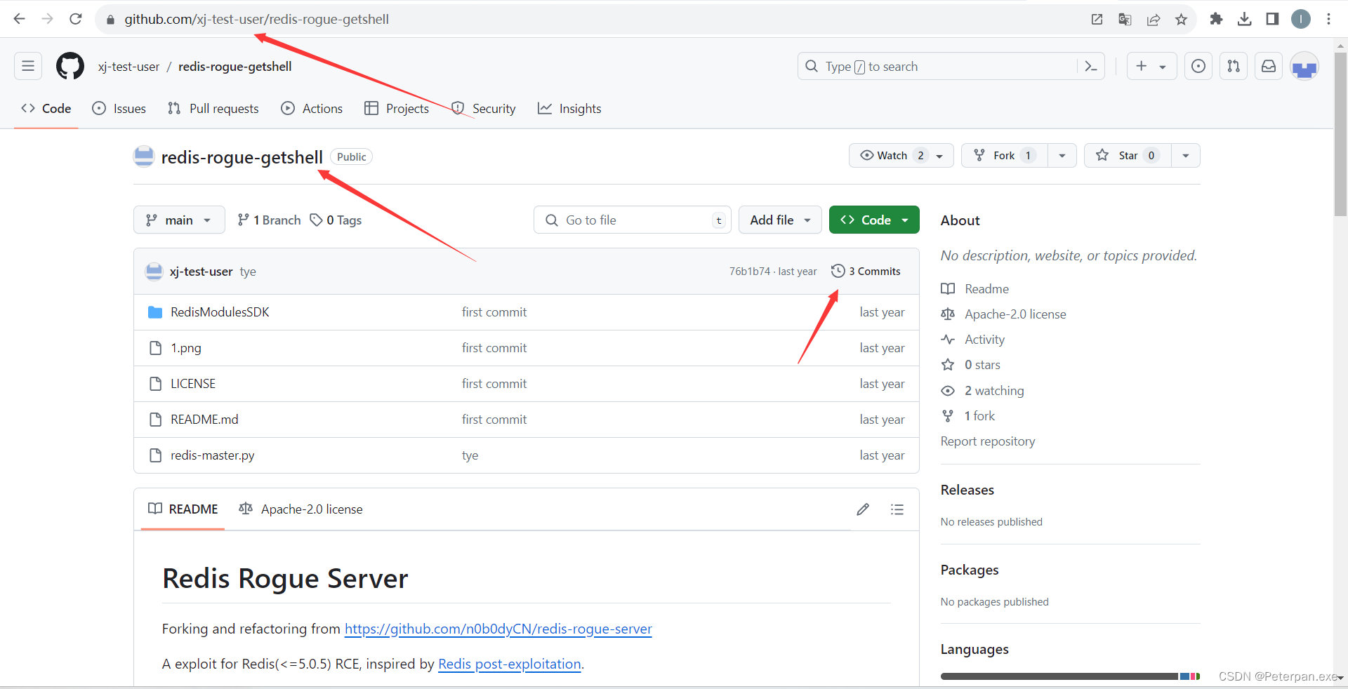Open the Security tab
The width and height of the screenshot is (1348, 689).
tap(483, 109)
